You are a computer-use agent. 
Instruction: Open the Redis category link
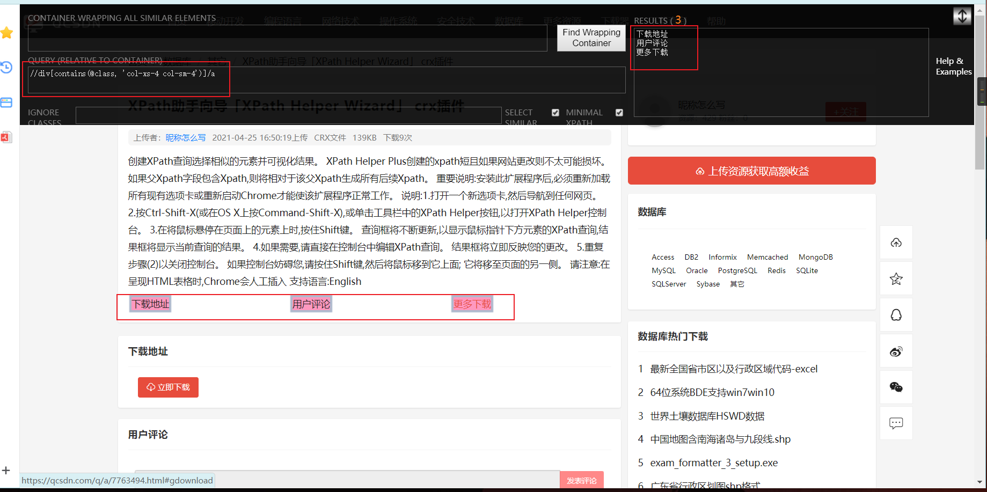click(777, 271)
